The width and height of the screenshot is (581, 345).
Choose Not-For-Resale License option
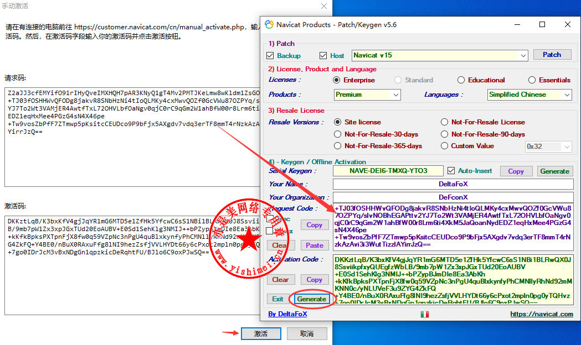444,122
